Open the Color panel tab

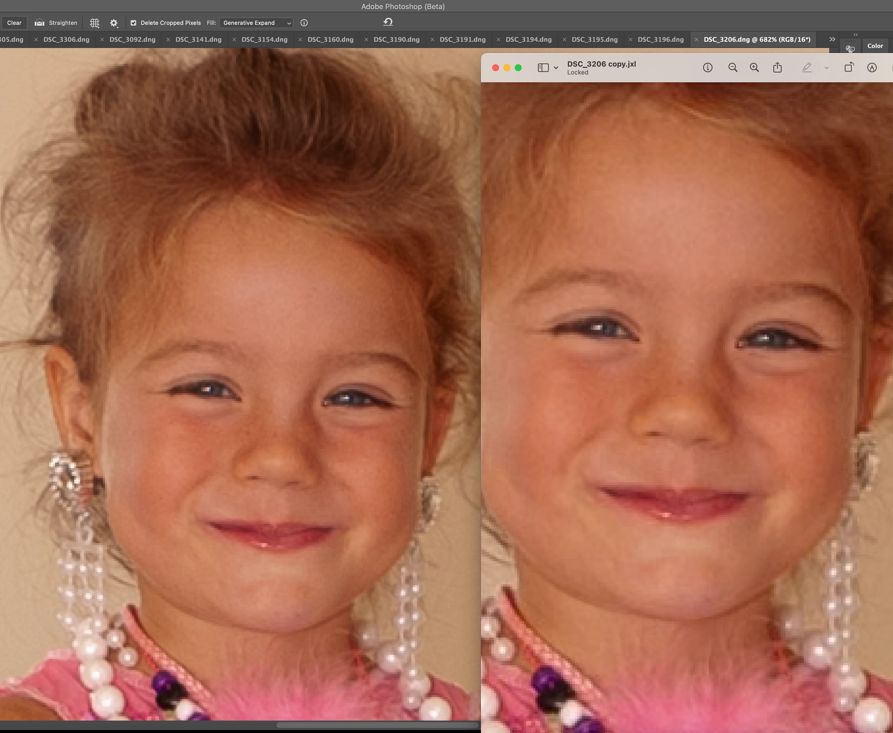875,46
